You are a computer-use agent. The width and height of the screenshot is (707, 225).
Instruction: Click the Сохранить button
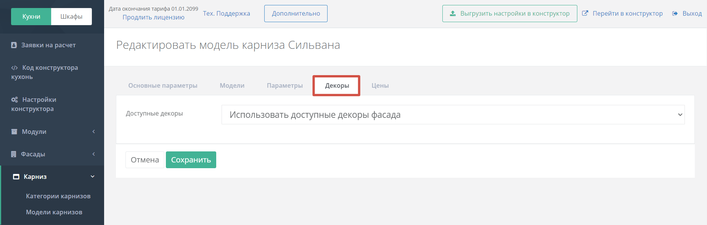[x=191, y=160]
